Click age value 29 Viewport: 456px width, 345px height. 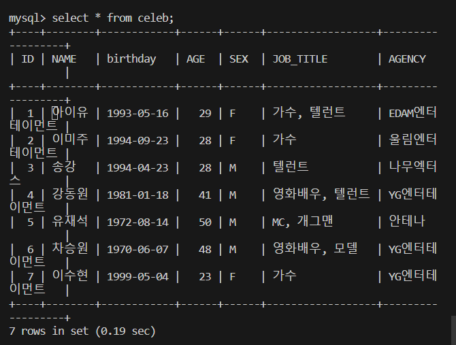pyautogui.click(x=205, y=114)
